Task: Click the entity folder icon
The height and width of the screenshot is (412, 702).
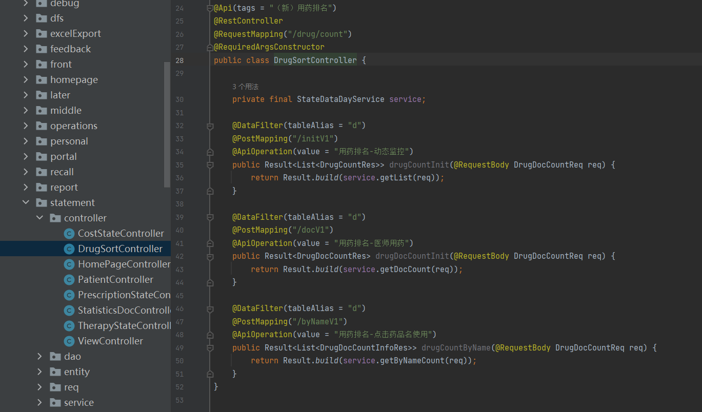Action: [x=55, y=372]
